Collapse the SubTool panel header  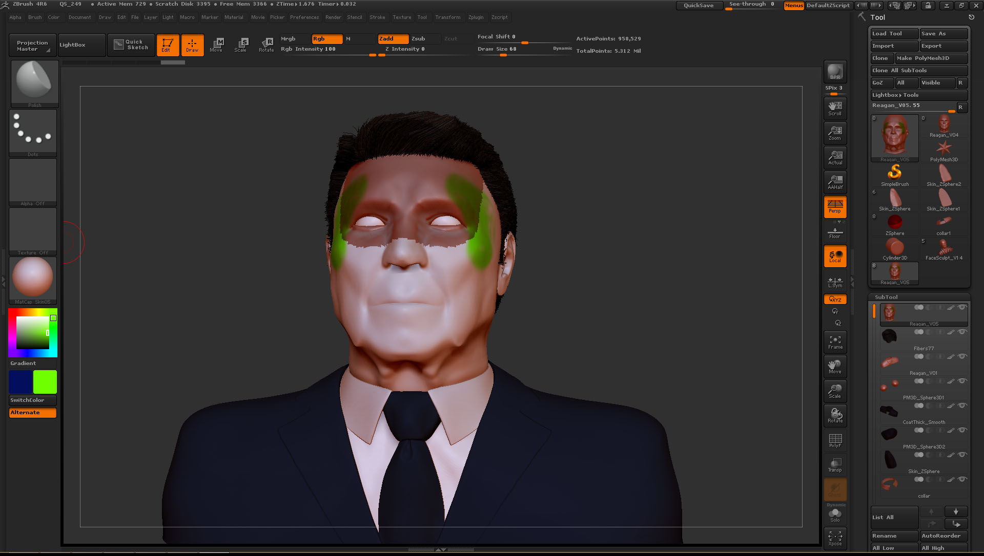point(886,297)
